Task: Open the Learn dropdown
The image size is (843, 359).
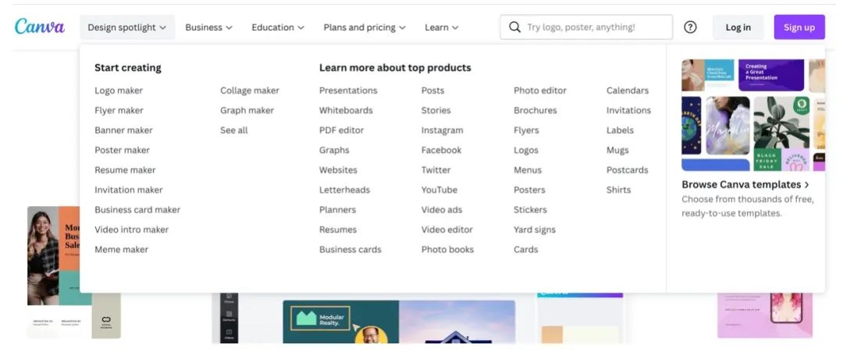Action: click(x=441, y=27)
